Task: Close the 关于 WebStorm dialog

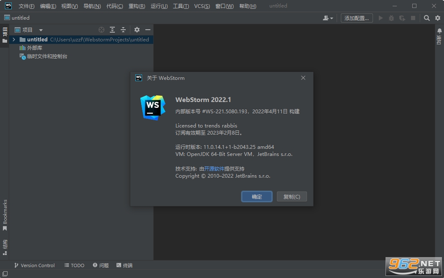Action: (303, 78)
